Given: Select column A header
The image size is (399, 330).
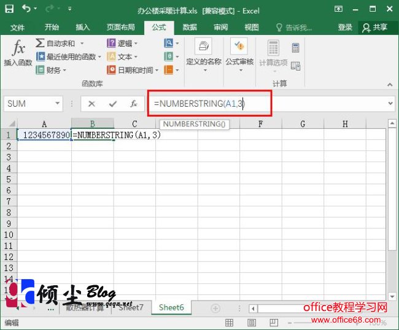Looking at the screenshot, I should pyautogui.click(x=44, y=124).
